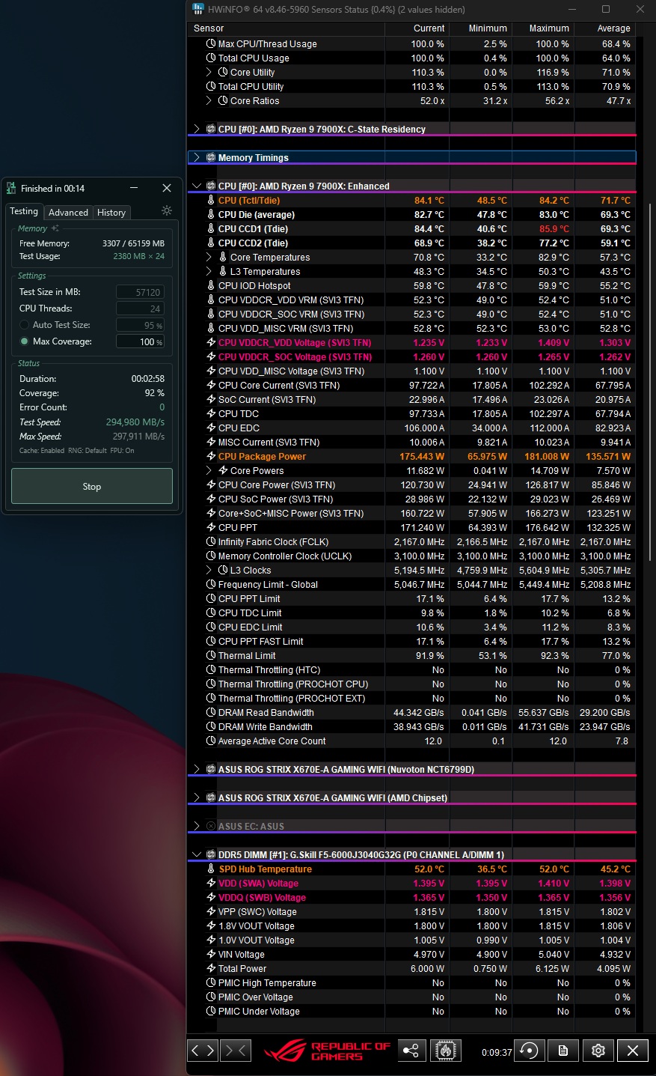Viewport: 656px width, 1076px height.
Task: Expand the C-State Residency sensor group
Action: pos(197,130)
